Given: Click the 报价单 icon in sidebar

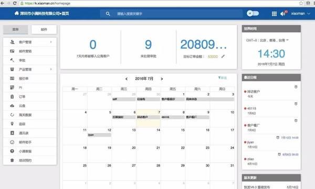Looking at the screenshot, I should point(12,79).
